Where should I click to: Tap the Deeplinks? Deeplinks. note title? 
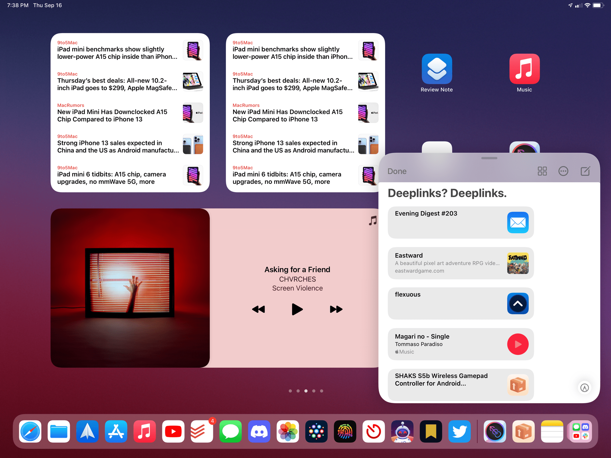[x=447, y=193]
